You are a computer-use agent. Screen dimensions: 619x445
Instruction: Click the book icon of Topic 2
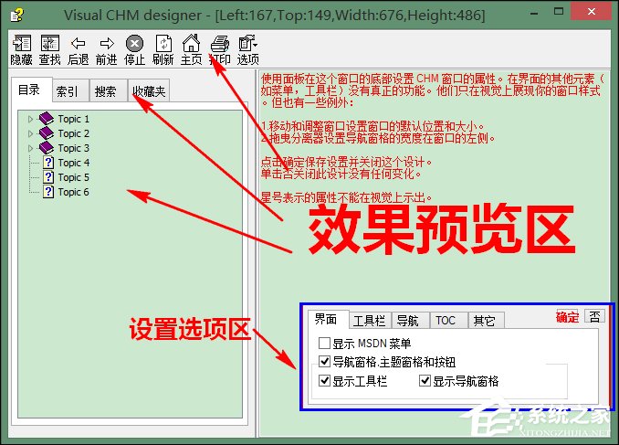pos(47,133)
